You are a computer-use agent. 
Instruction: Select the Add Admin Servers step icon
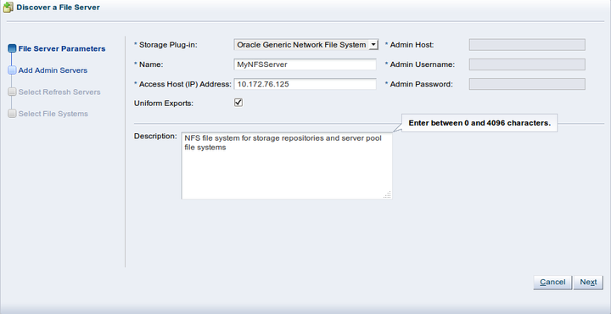(x=12, y=70)
